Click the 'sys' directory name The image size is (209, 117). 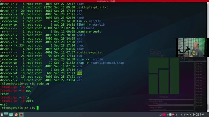[x=79, y=70]
